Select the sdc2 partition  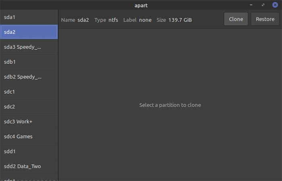click(x=29, y=107)
